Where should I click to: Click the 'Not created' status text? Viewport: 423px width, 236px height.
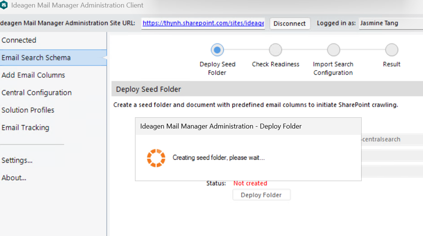[x=250, y=183]
